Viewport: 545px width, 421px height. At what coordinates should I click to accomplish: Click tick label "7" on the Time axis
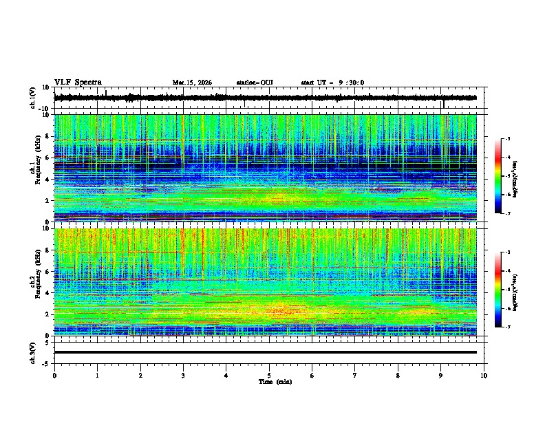click(x=355, y=376)
